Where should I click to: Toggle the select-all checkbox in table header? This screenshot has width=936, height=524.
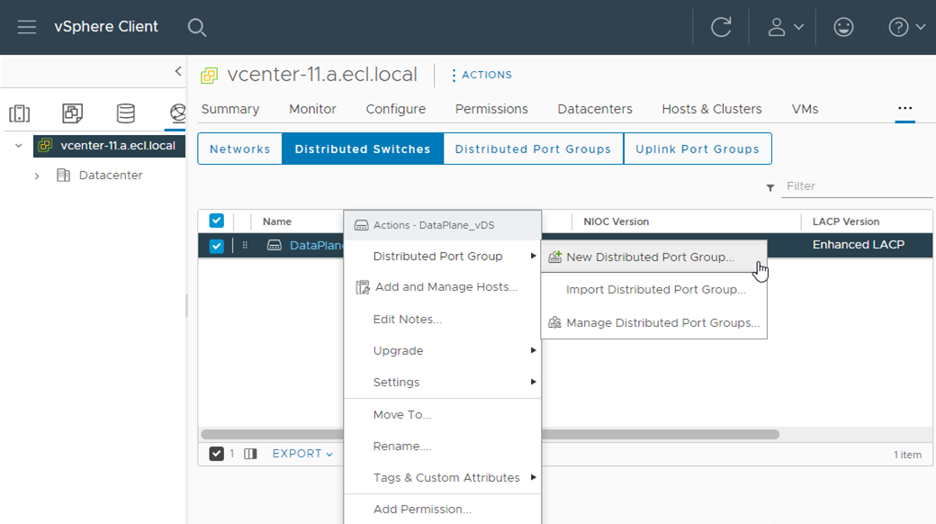pyautogui.click(x=216, y=221)
